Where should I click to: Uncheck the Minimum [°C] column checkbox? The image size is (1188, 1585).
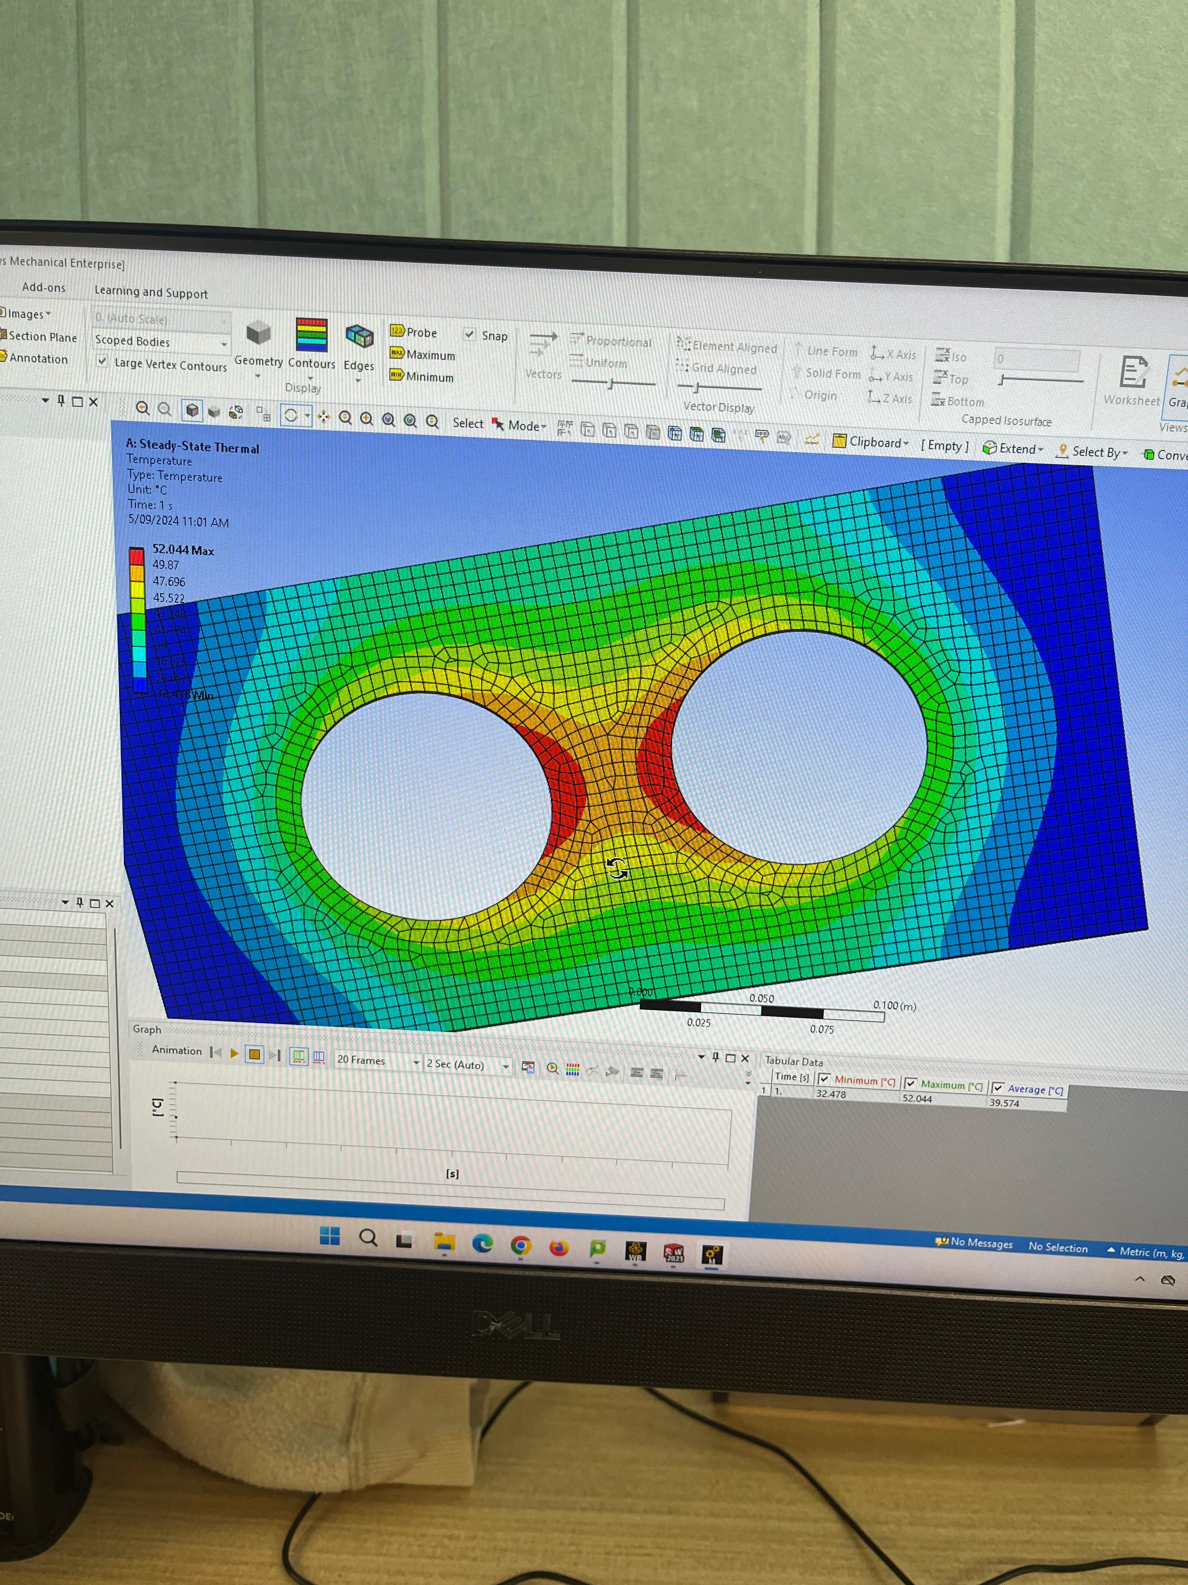824,1078
